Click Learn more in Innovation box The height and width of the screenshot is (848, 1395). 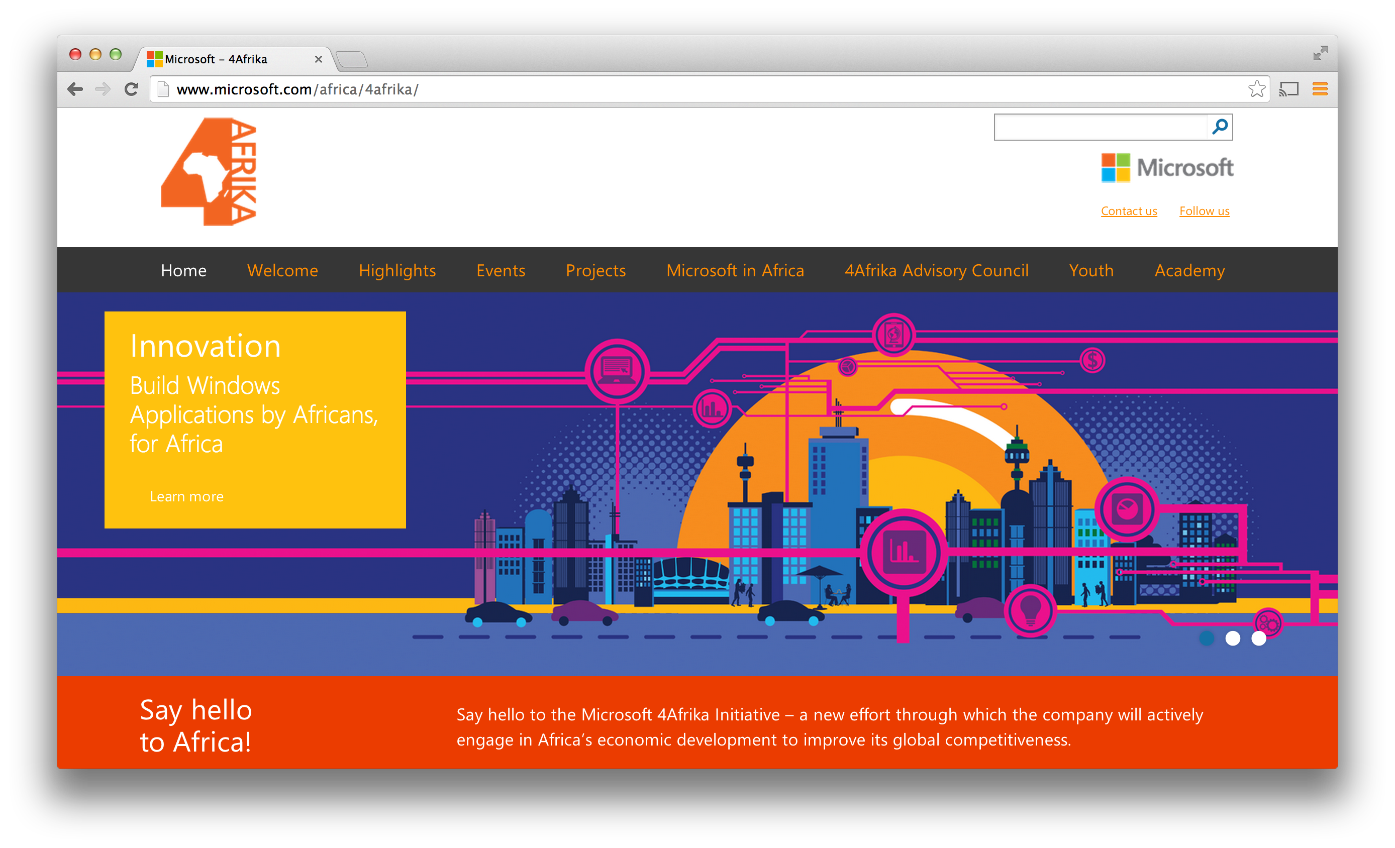[x=186, y=496]
